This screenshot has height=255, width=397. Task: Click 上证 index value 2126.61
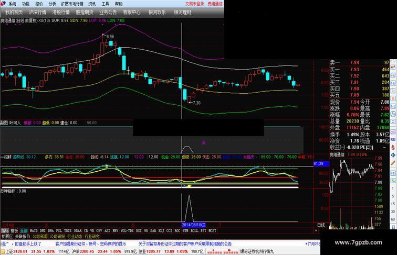point(20,251)
